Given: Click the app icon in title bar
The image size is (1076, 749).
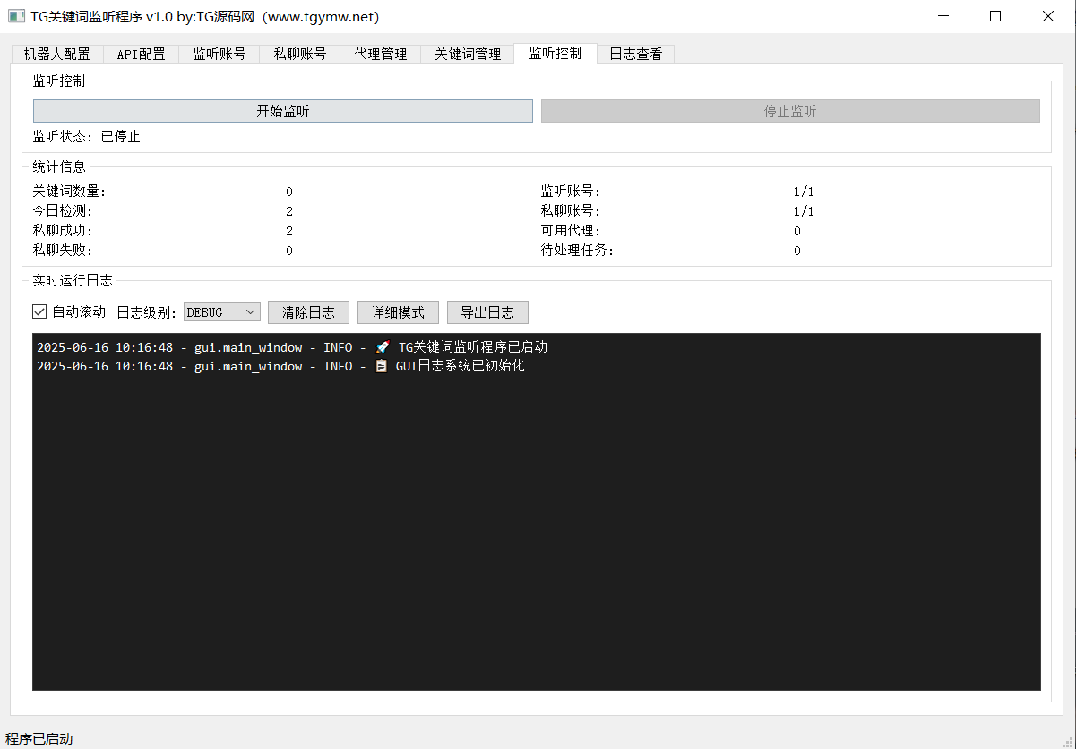Looking at the screenshot, I should [x=16, y=16].
